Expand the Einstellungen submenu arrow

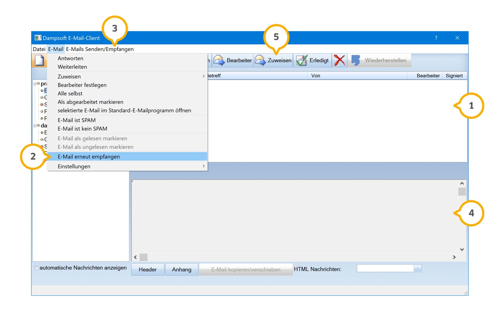tap(204, 166)
